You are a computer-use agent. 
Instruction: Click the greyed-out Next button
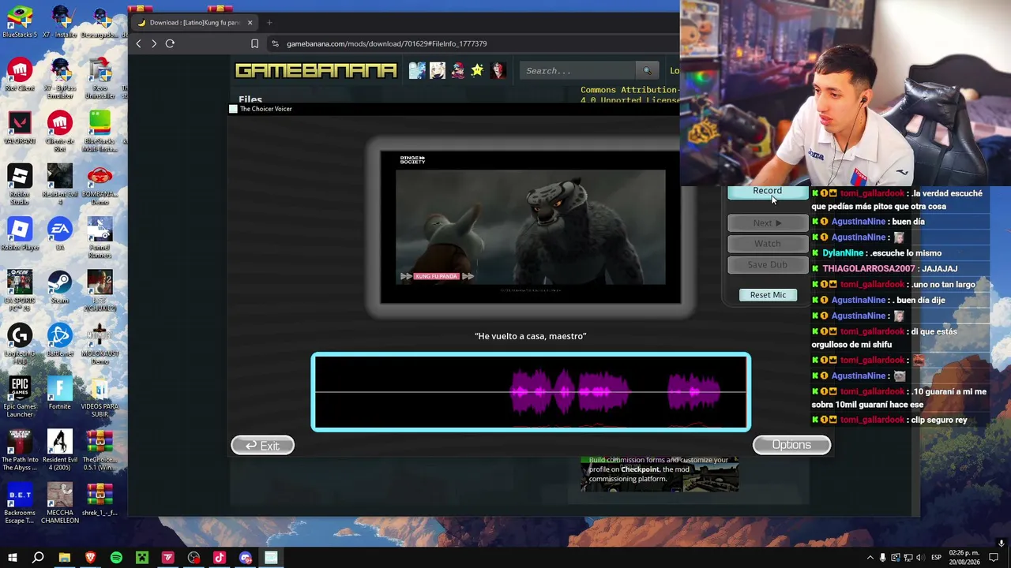tap(767, 223)
